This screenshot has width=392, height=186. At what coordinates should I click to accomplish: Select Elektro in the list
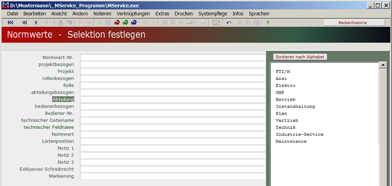pyautogui.click(x=286, y=86)
